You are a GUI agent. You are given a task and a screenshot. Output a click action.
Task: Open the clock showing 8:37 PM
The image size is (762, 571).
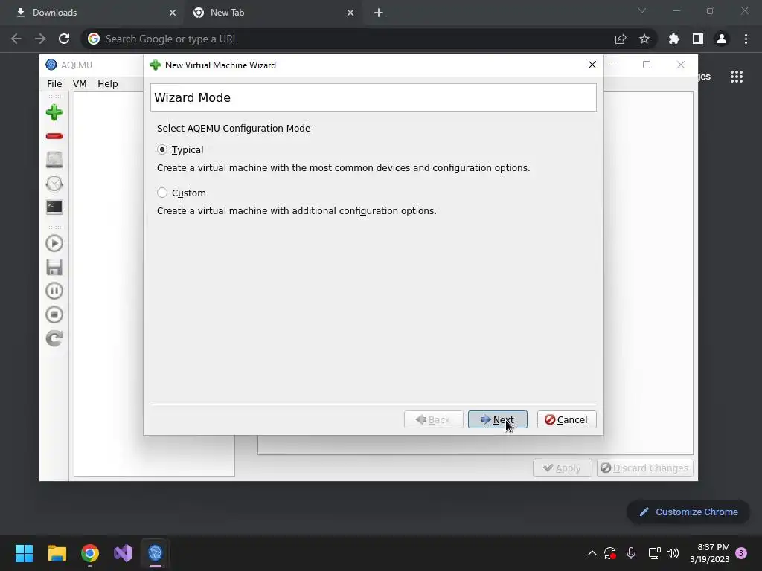(x=709, y=553)
